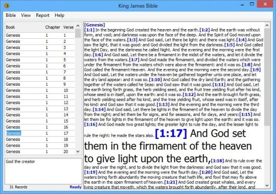Viewport: 276px width, 194px height.
Task: Select the Genesis 1 verse 15 row
Action: (x=40, y=121)
